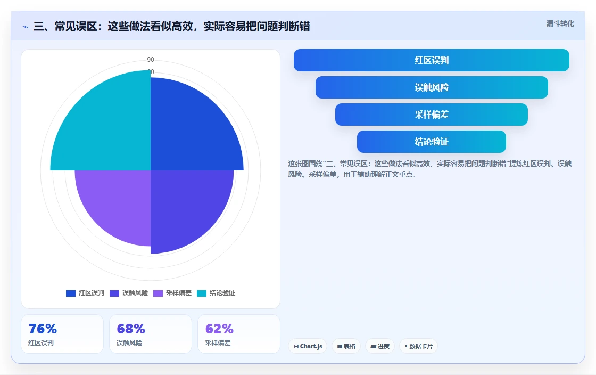Select the 数据卡片 tag chip
The height and width of the screenshot is (375, 596).
(x=418, y=346)
